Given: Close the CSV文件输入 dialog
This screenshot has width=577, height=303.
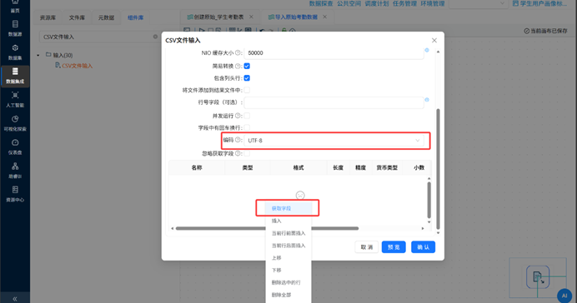Looking at the screenshot, I should coord(434,41).
